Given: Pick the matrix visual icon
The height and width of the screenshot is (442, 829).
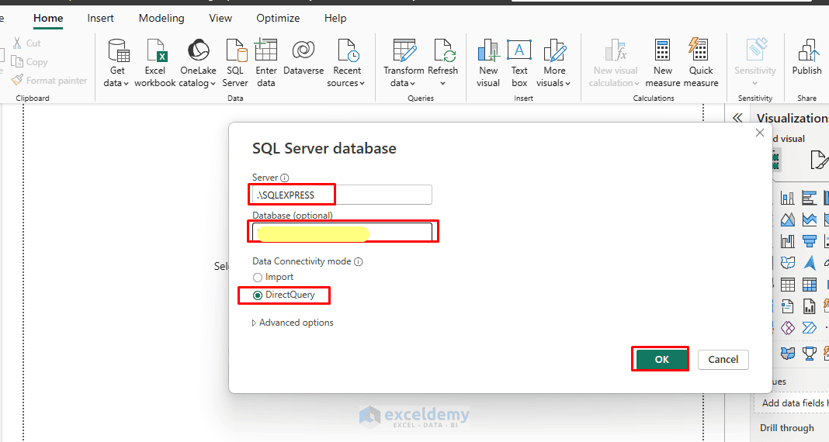Looking at the screenshot, I should 809,285.
